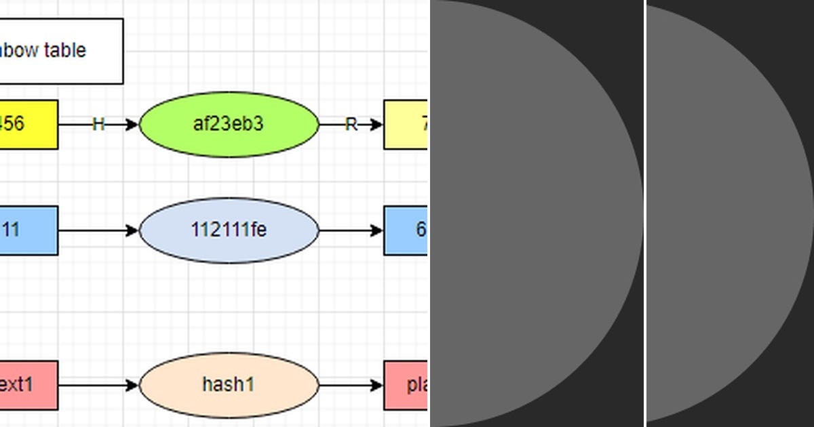The width and height of the screenshot is (814, 427).
Task: Click the blue box labeled '11'
Action: tap(27, 230)
